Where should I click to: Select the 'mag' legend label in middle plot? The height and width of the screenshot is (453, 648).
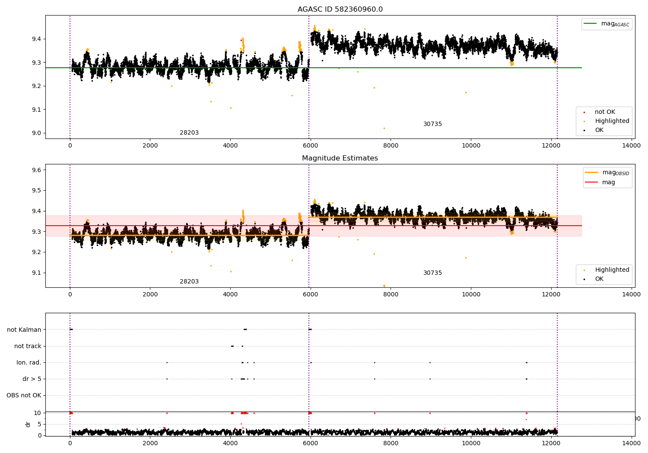[609, 182]
